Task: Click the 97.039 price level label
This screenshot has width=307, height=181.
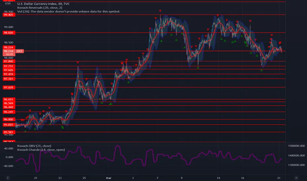Action: click(9, 88)
